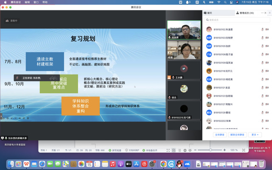Click avatar of member 殷子涵
The height and width of the screenshot is (170, 272).
point(209,54)
